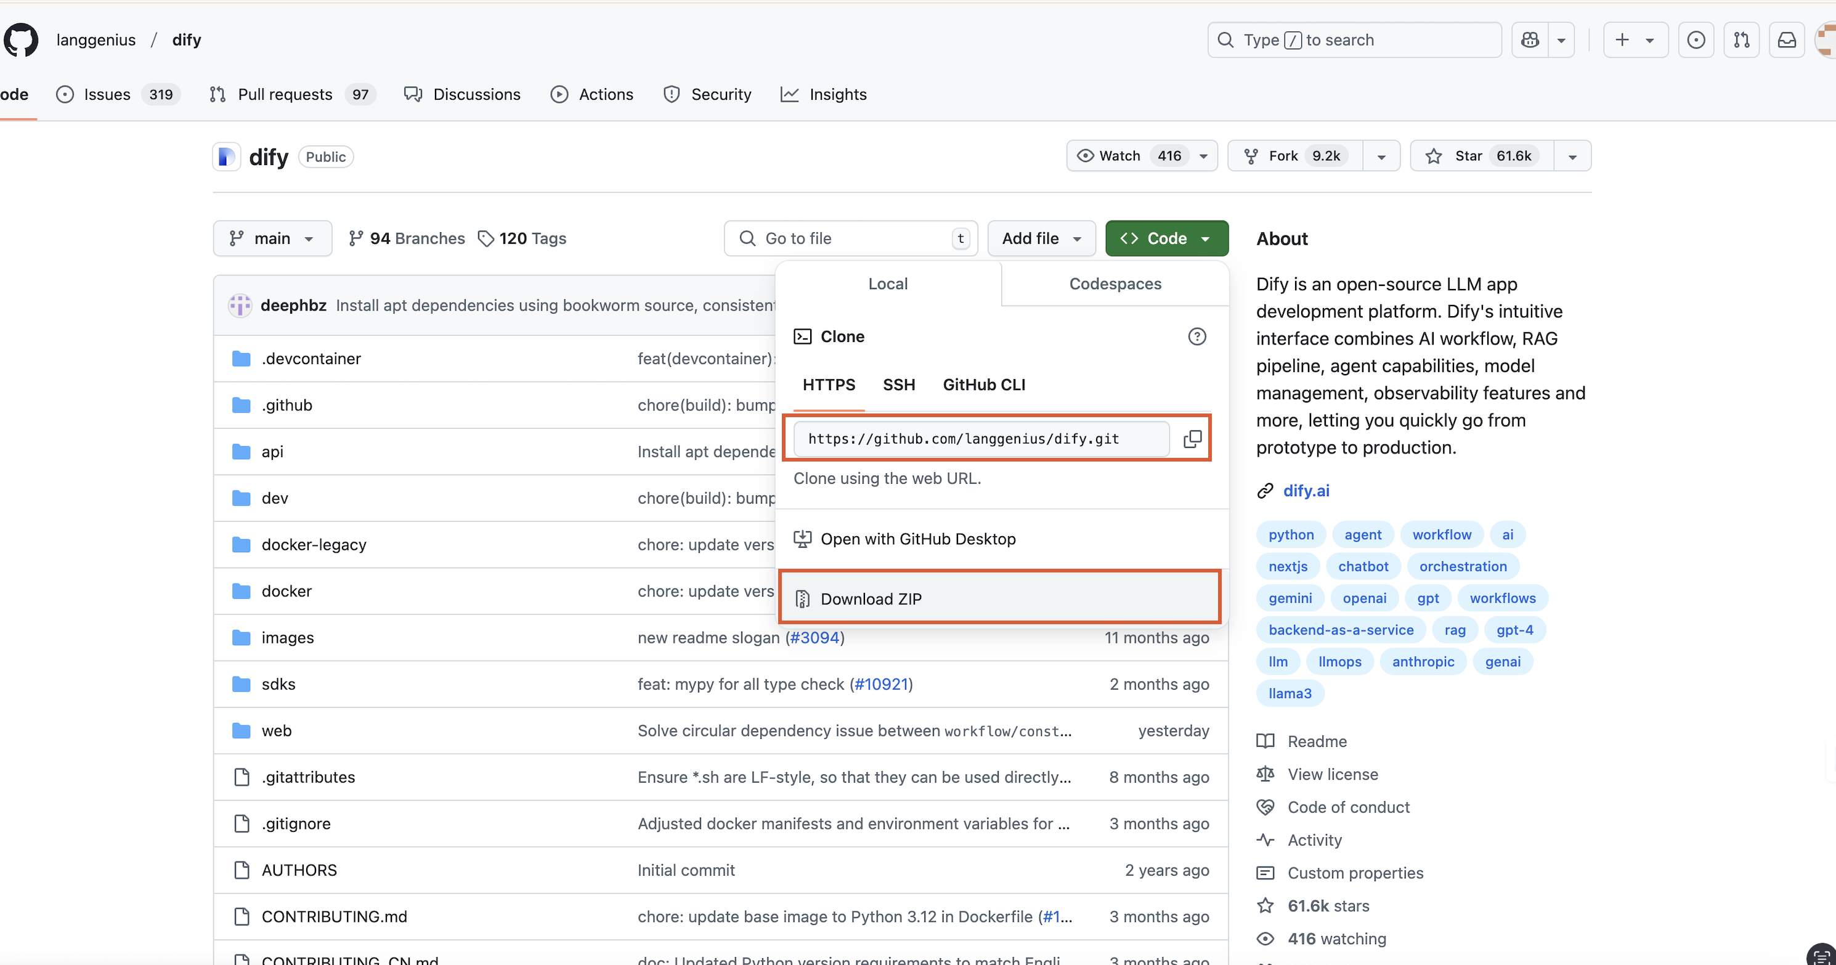Open the Add file dropdown
Image resolution: width=1836 pixels, height=965 pixels.
pyautogui.click(x=1041, y=238)
